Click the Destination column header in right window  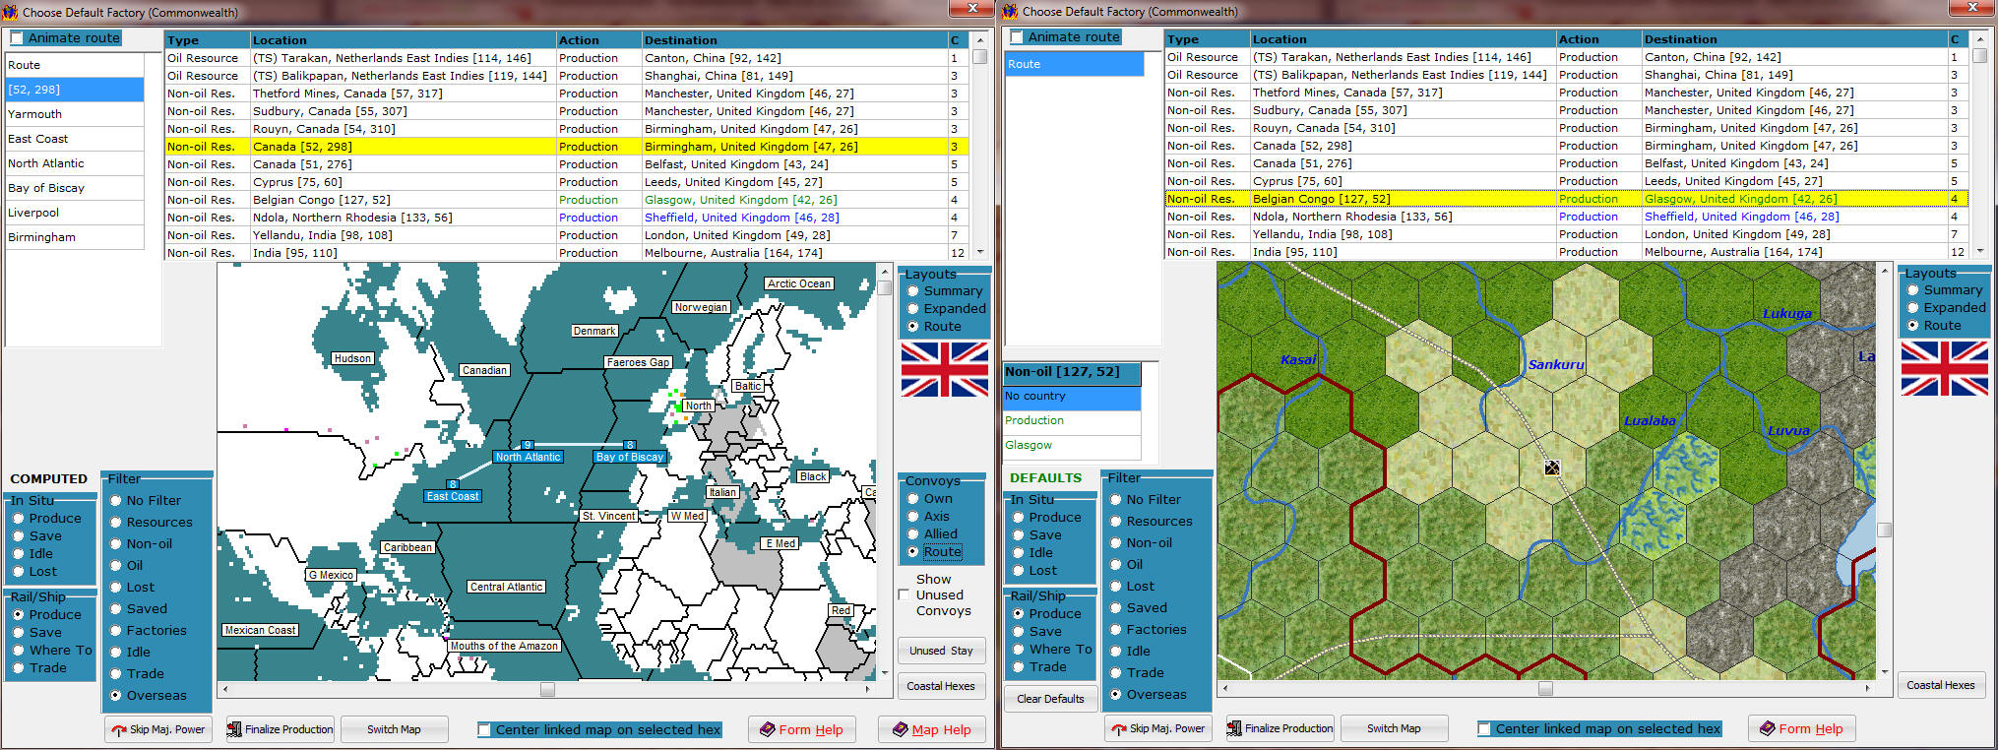coord(1795,39)
